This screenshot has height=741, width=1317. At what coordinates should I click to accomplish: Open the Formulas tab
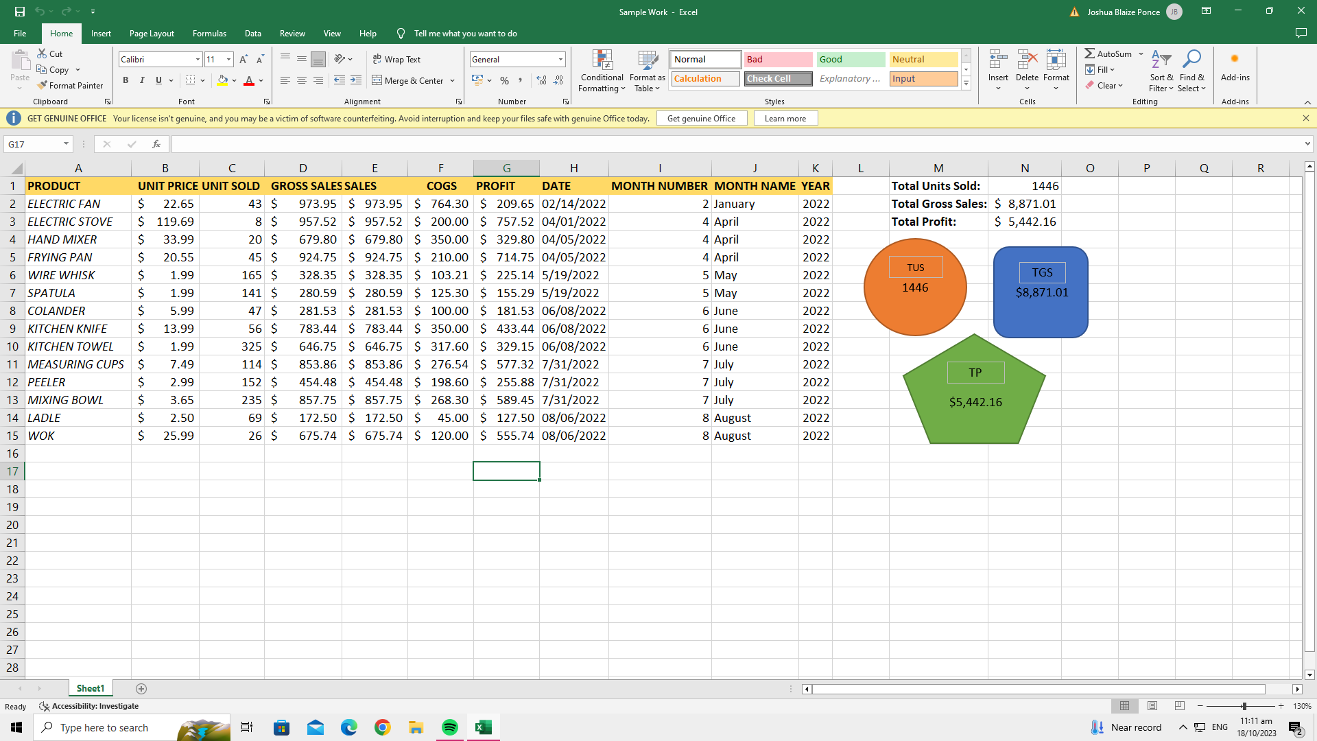click(209, 33)
